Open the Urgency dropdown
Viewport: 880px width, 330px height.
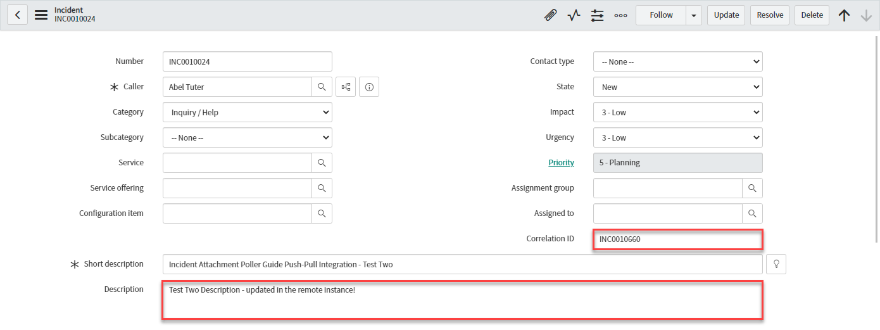677,137
